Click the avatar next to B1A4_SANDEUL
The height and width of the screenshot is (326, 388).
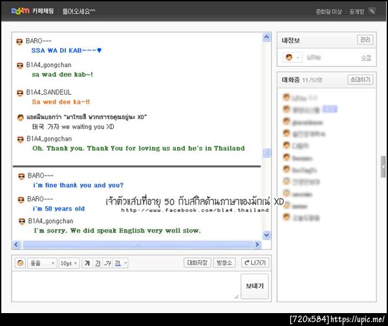click(20, 93)
